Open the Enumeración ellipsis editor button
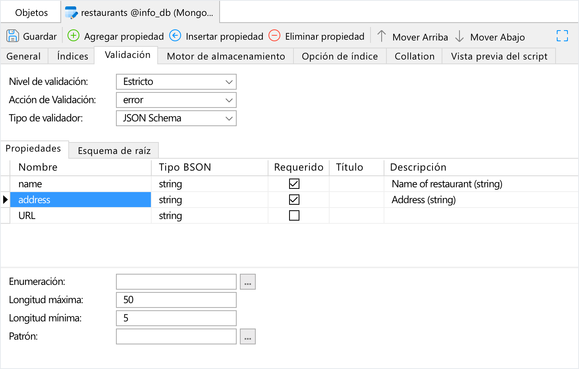 [248, 282]
